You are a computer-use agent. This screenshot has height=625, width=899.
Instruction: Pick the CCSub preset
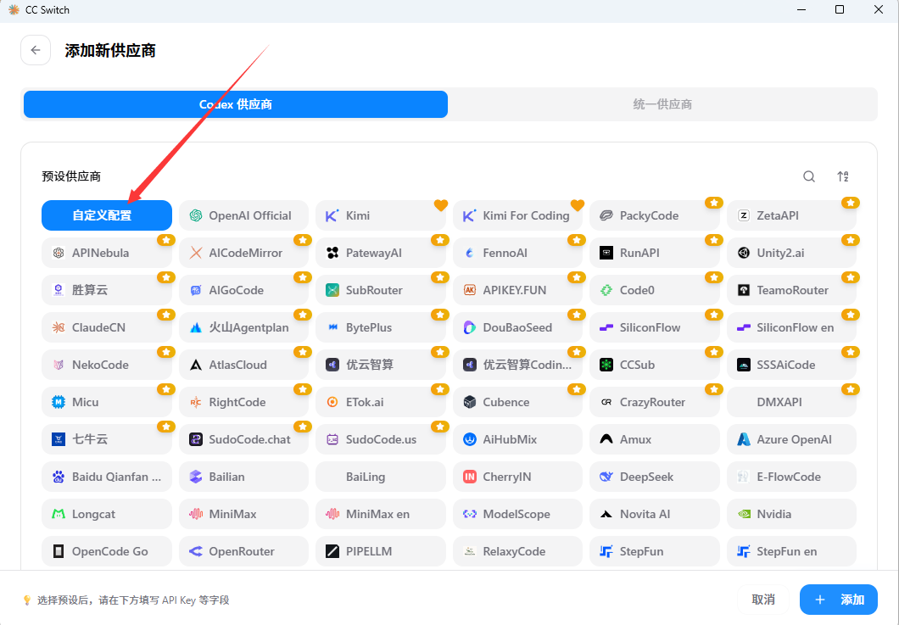click(x=655, y=365)
